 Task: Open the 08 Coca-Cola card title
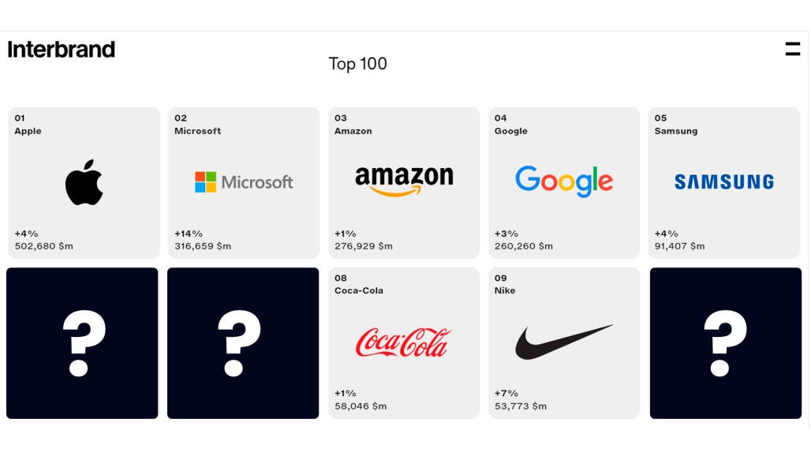(x=358, y=284)
